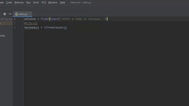189x106 pixels.
Task: Select the Consoles item in project tree
Action: (2, 36)
